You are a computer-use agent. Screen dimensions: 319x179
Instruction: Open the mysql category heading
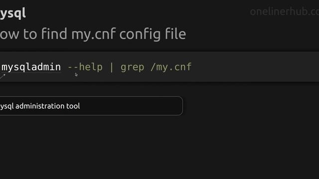coord(13,13)
